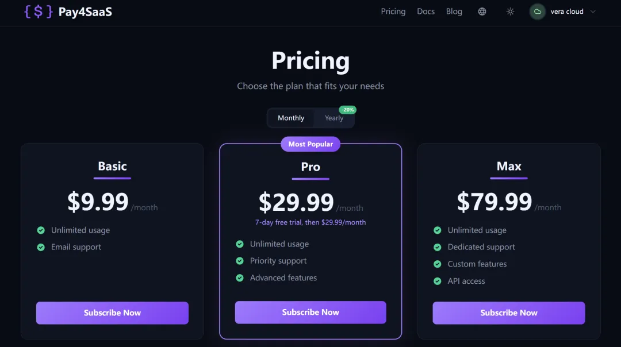Click the check icon next to Custom features

pos(437,264)
